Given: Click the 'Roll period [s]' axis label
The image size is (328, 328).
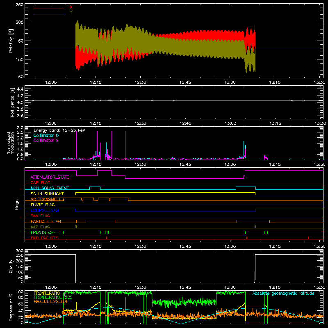Looking at the screenshot, I should [x=12, y=102].
